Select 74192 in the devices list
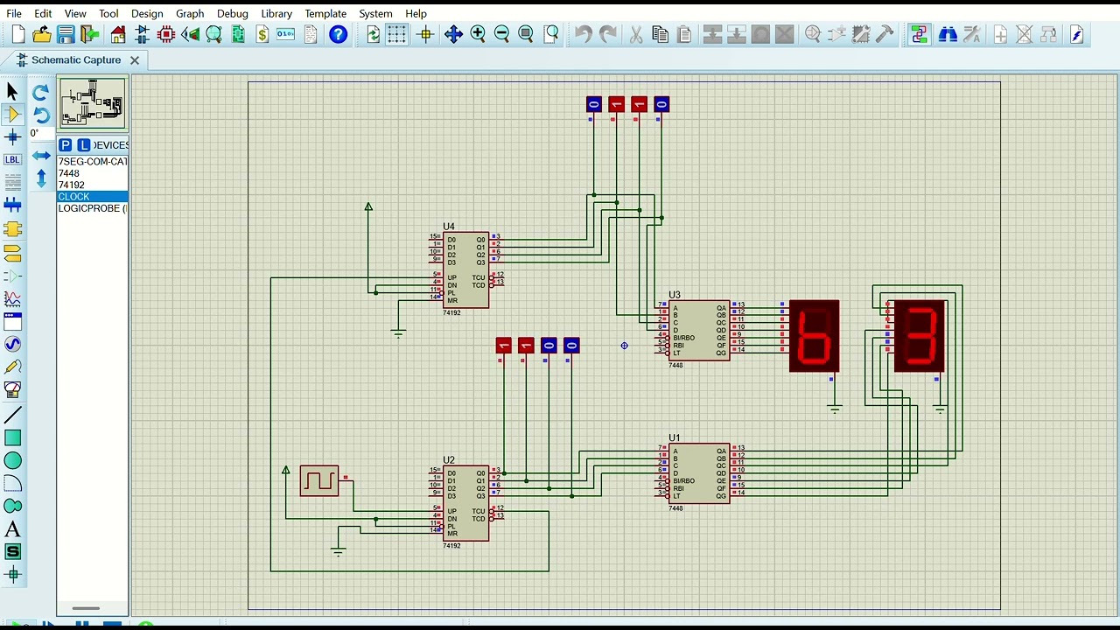The height and width of the screenshot is (630, 1120). 93,185
